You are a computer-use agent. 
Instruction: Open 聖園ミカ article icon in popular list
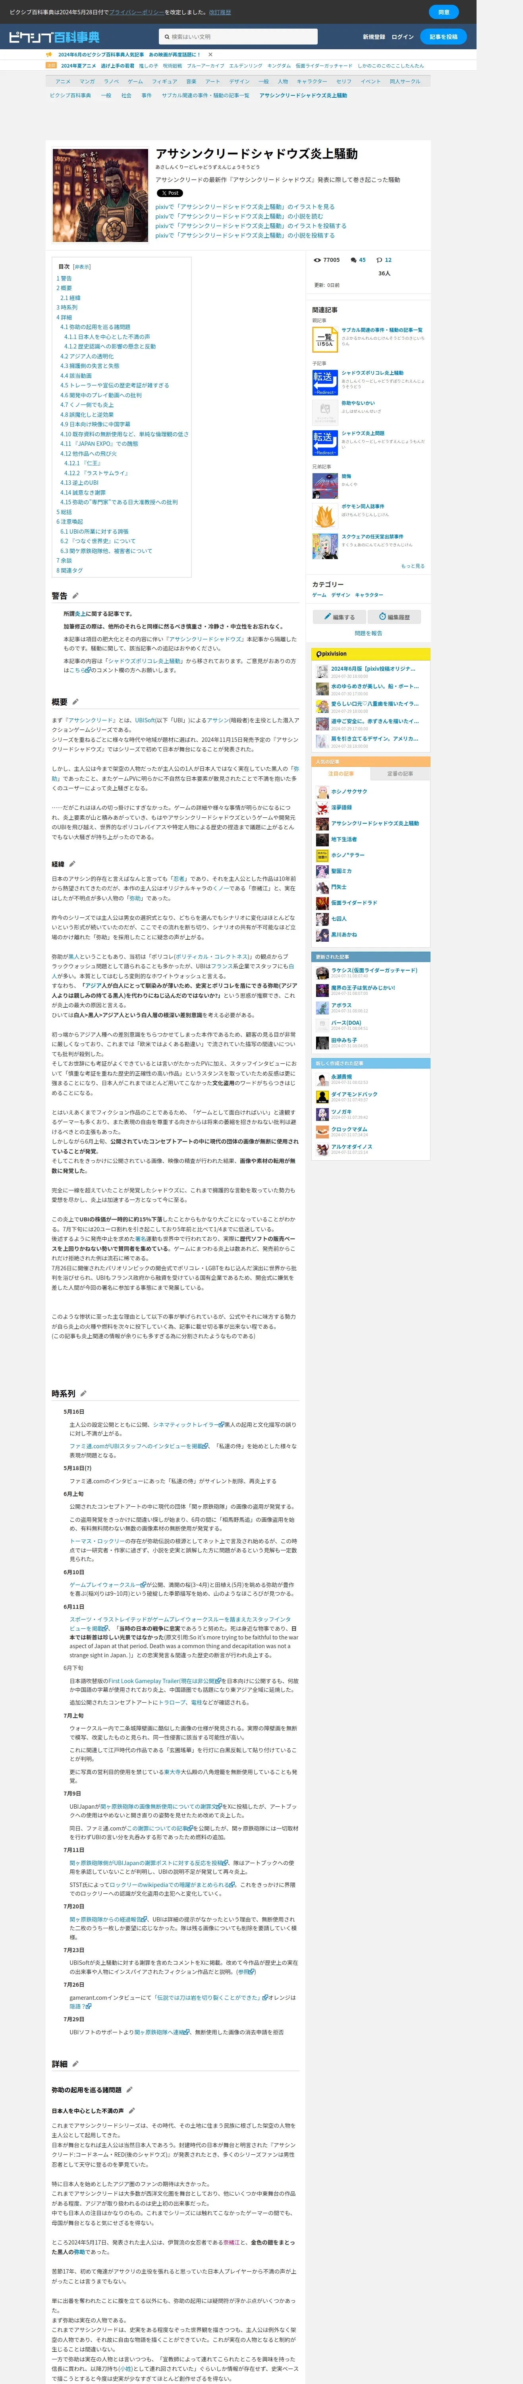pos(322,871)
